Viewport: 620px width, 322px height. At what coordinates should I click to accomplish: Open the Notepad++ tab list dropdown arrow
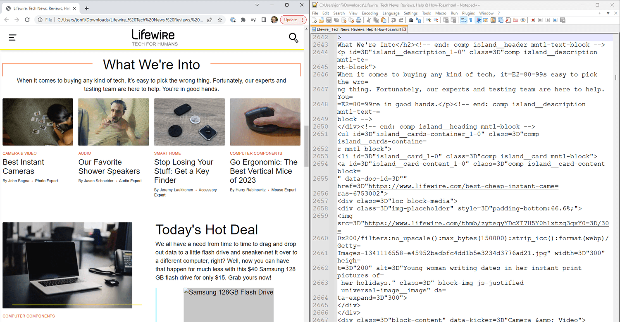pos(608,13)
